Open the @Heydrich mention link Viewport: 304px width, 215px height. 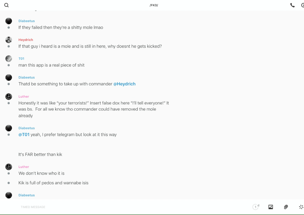(124, 84)
